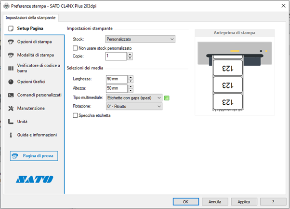Open Opzioni di stampa section
The height and width of the screenshot is (209, 290).
(x=34, y=42)
